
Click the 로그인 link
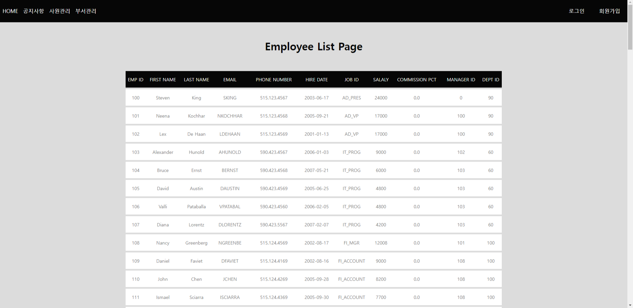pos(576,11)
